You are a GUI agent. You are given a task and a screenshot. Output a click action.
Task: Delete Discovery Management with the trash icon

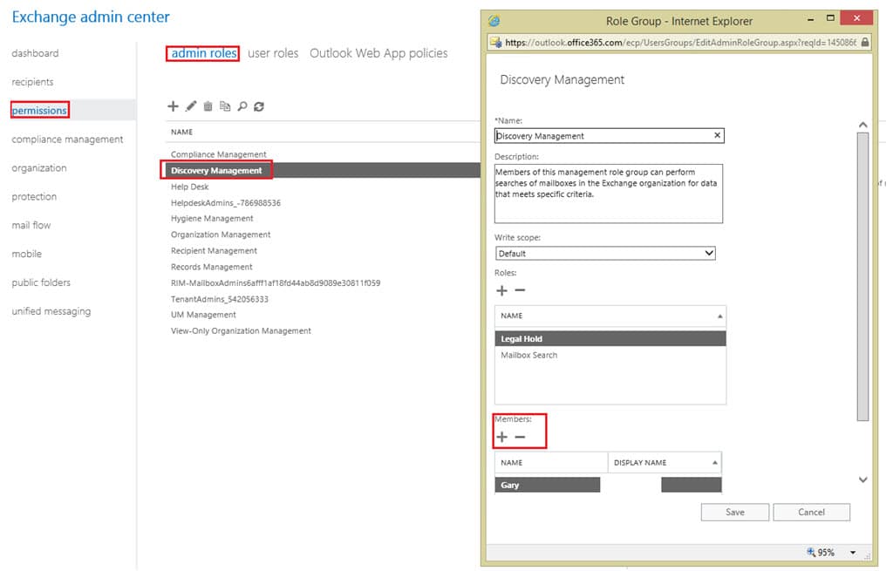pos(208,105)
